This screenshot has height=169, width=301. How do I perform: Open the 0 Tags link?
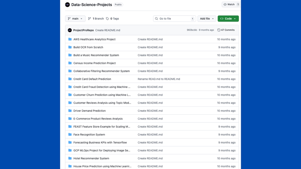(x=113, y=18)
